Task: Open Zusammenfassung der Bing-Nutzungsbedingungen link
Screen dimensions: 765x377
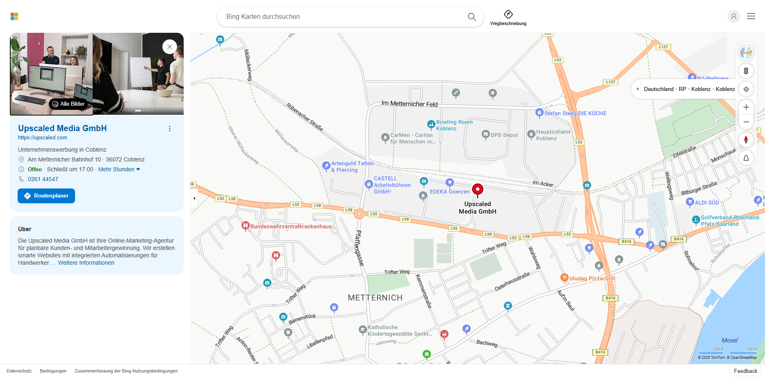Action: coord(126,371)
